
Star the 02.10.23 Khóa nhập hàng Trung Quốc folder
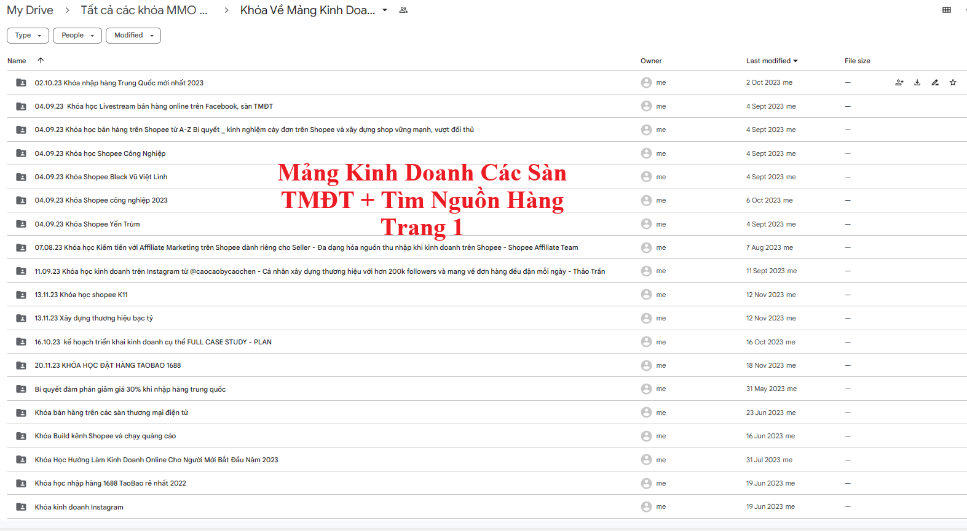tap(953, 82)
